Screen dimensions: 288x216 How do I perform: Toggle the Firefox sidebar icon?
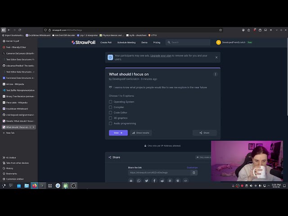[x=4, y=30]
